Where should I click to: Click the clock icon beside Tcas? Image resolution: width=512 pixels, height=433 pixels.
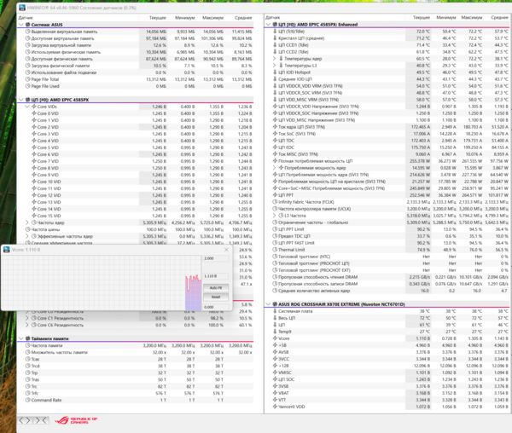tap(28, 359)
